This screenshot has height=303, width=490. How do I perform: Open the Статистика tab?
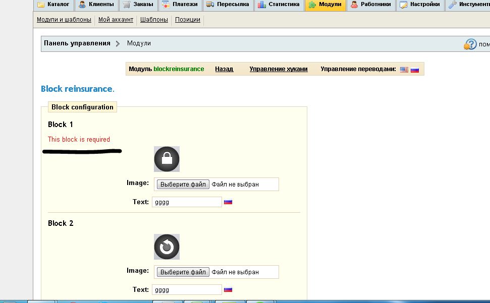click(279, 5)
